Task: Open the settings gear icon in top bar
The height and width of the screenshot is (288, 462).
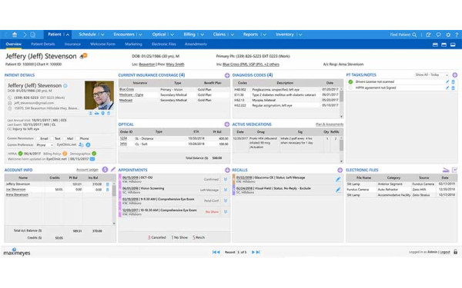Action: click(448, 35)
